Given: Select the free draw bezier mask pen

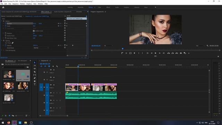Looking at the screenshot, I should tap(12, 43).
